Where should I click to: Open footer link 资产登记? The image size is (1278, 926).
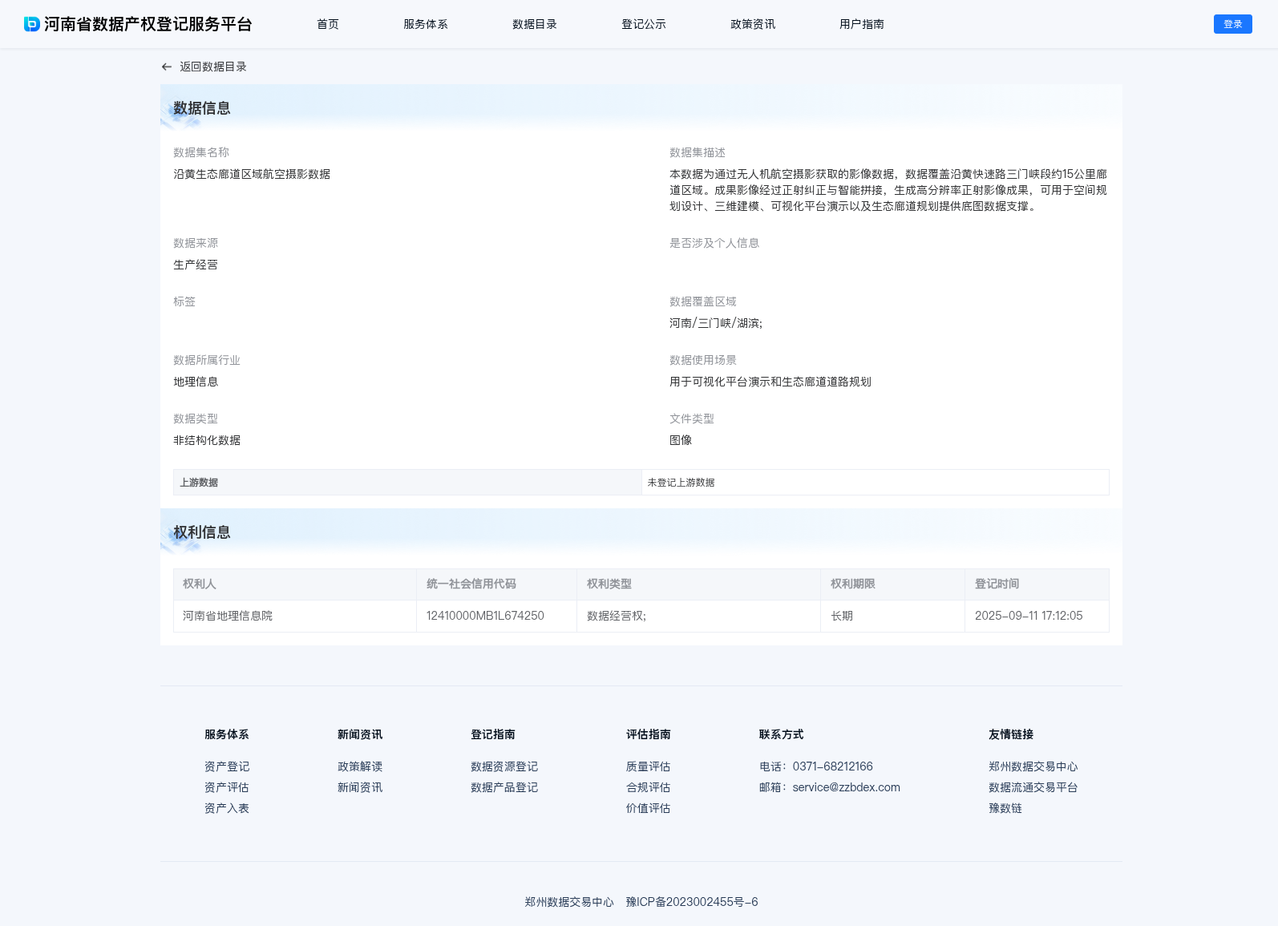(227, 766)
